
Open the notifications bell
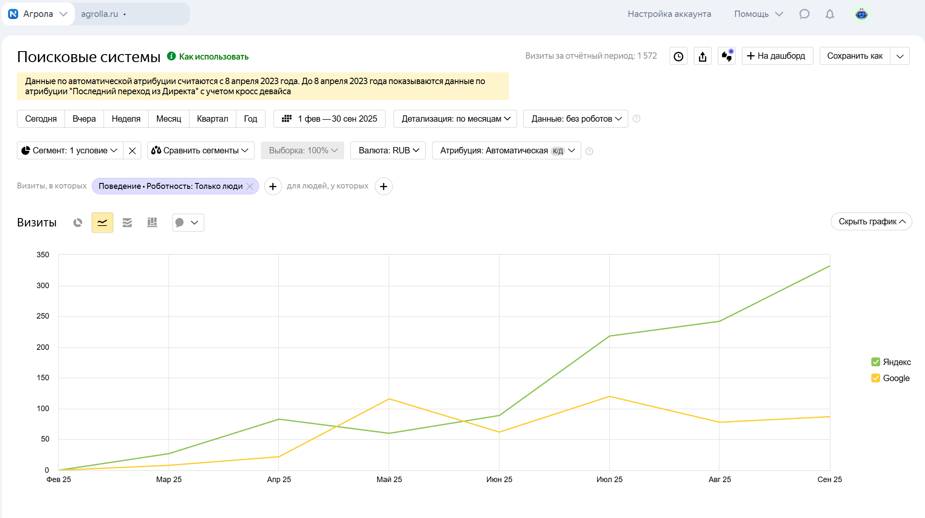(829, 14)
